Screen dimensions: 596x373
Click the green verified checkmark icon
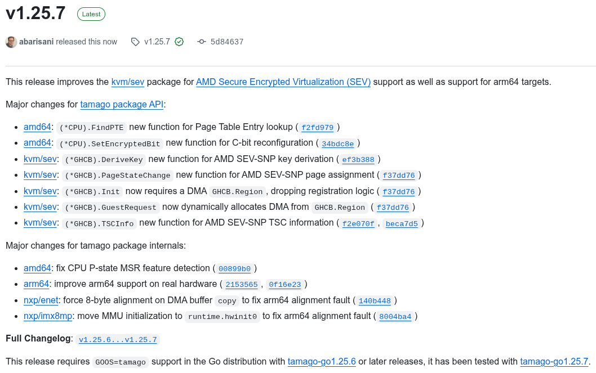[179, 42]
